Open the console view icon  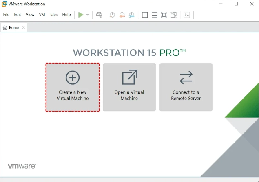pos(187,15)
